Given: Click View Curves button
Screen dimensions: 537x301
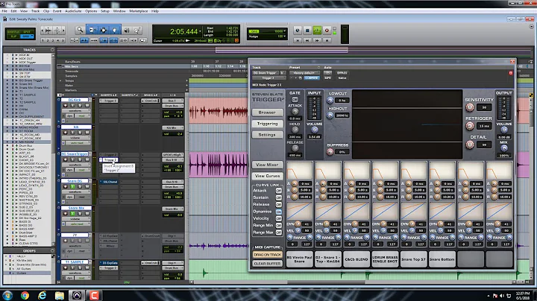Looking at the screenshot, I should point(267,176).
